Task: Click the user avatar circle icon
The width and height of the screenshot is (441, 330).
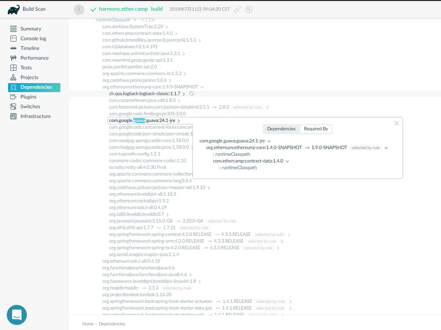Action: click(x=79, y=9)
